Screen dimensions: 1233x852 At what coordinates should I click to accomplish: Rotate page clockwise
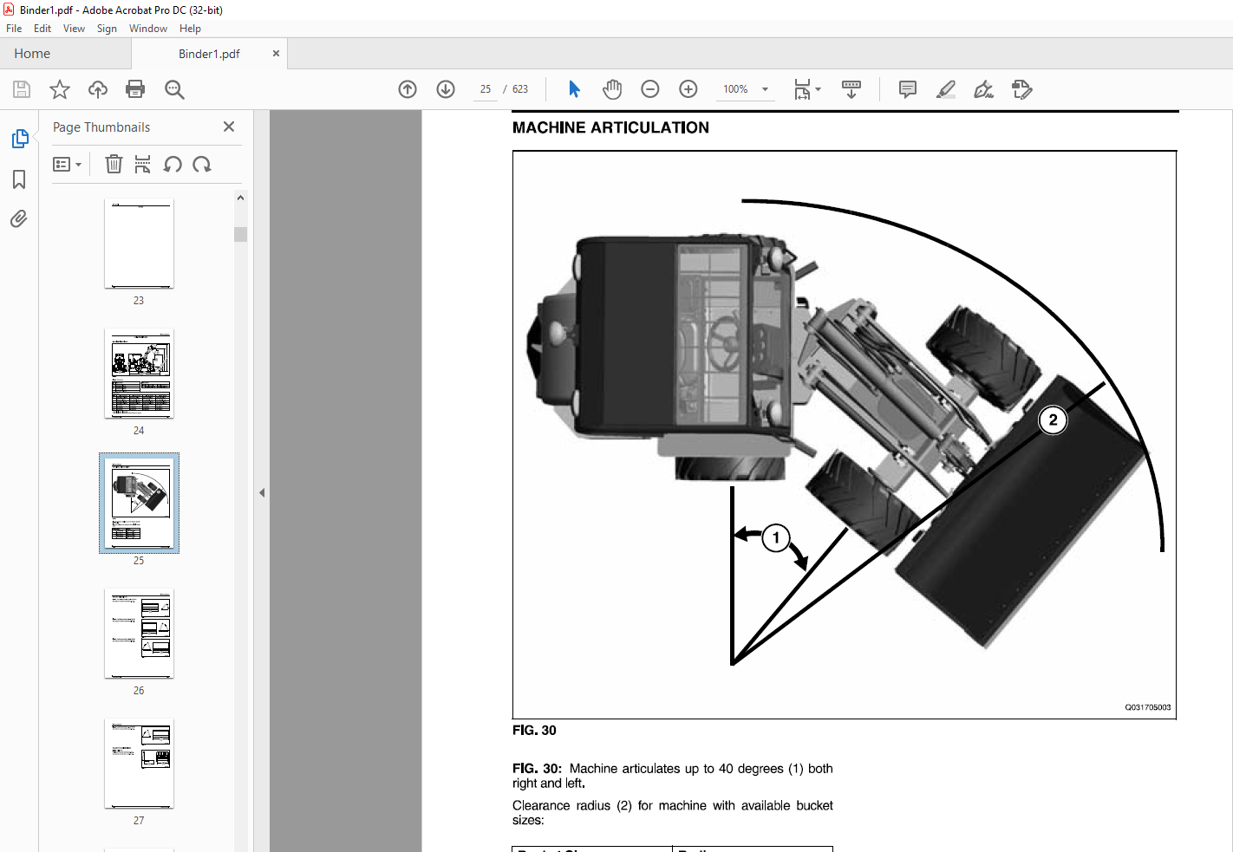tap(202, 164)
